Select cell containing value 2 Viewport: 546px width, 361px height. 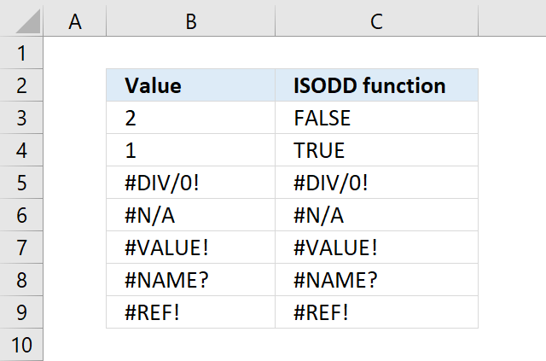(191, 118)
